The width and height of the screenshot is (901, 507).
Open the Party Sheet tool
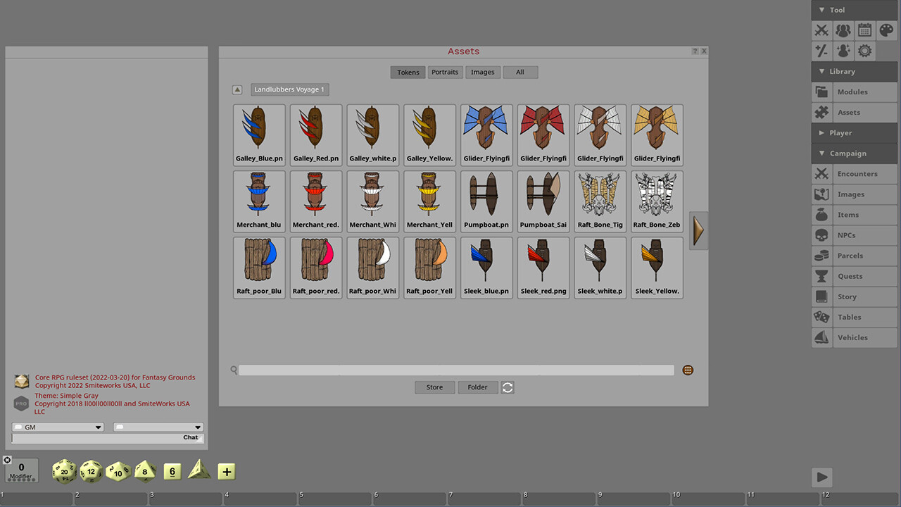843,30
